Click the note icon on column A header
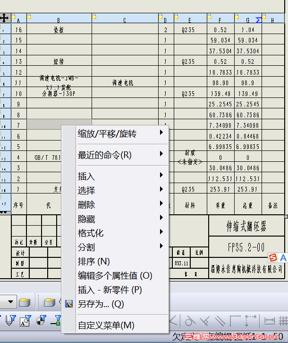 click(14, 16)
